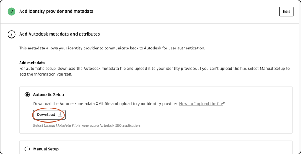
Task: Click the Download button label
Action: (46, 115)
